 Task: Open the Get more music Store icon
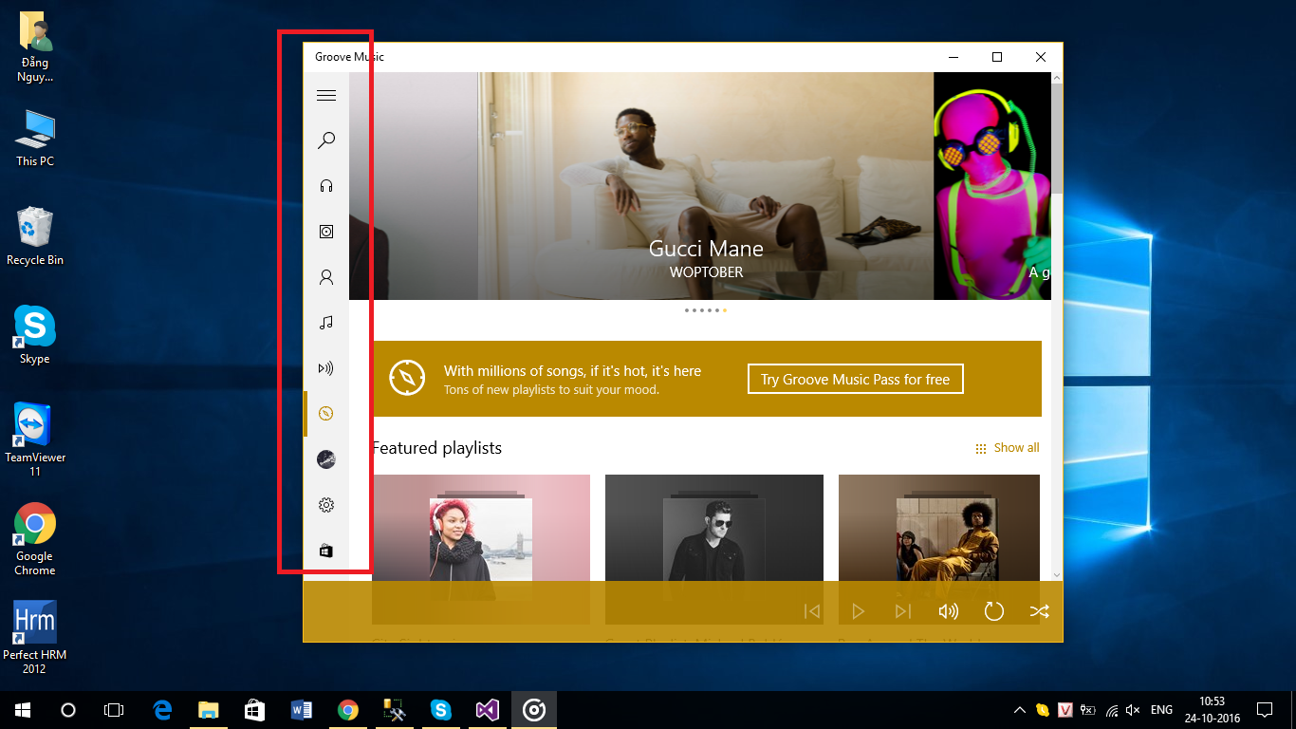point(326,550)
